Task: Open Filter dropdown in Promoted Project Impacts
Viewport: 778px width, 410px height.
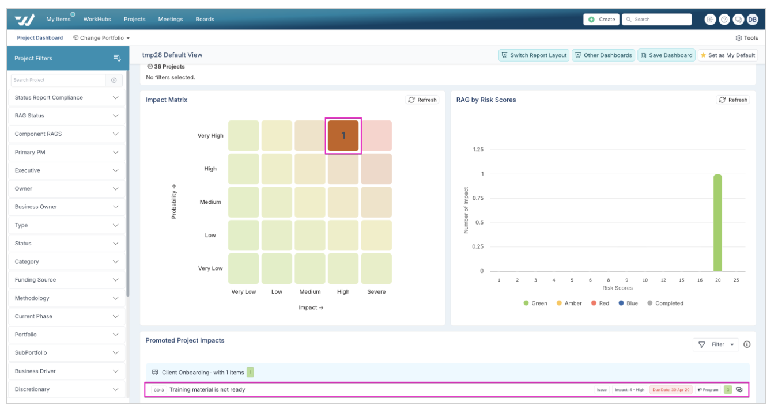Action: point(716,344)
